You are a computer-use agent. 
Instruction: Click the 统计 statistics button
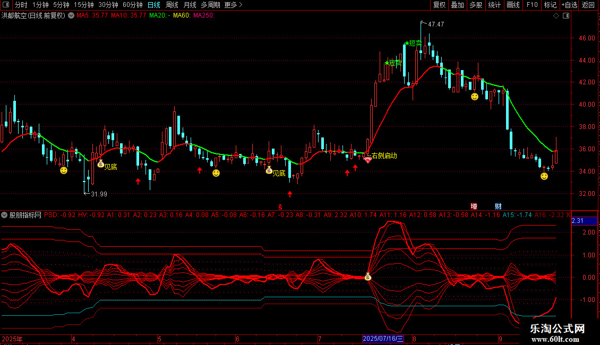(x=494, y=5)
